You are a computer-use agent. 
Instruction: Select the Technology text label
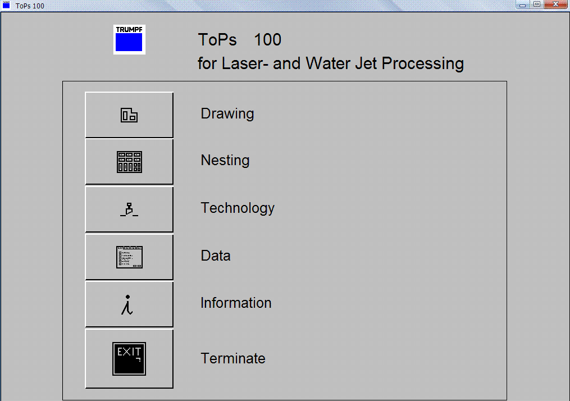coord(238,208)
